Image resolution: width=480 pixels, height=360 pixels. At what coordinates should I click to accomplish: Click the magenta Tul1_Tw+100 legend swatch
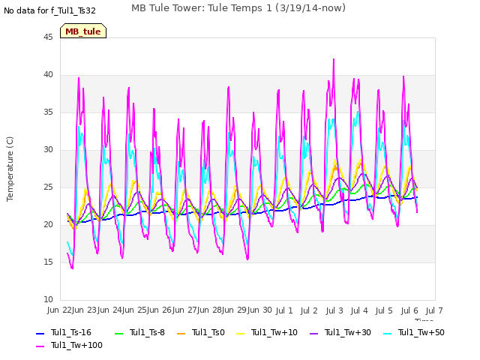point(40,346)
